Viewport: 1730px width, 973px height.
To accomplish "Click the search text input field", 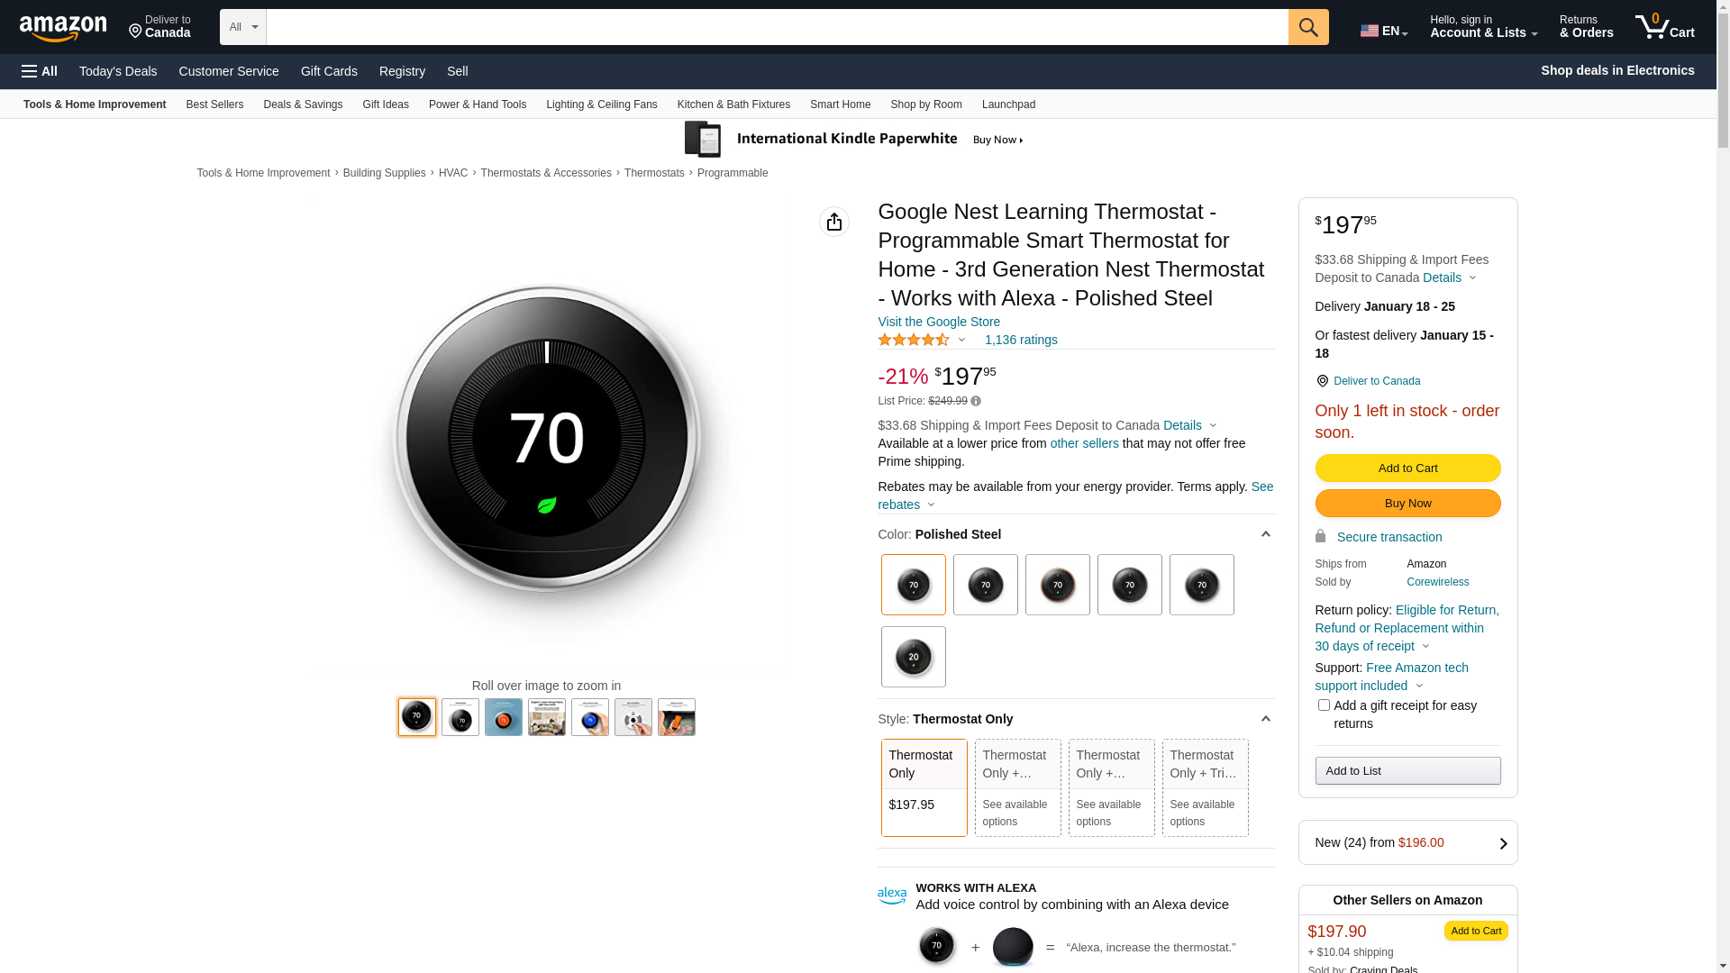I will click(776, 27).
